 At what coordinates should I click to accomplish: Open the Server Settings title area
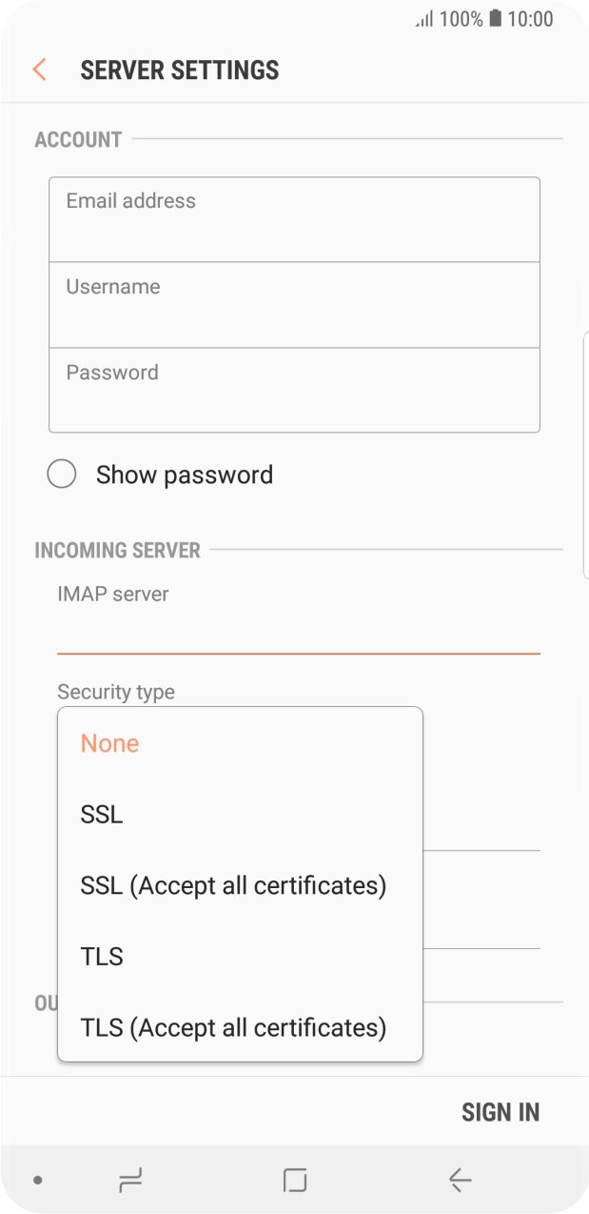pyautogui.click(x=180, y=70)
